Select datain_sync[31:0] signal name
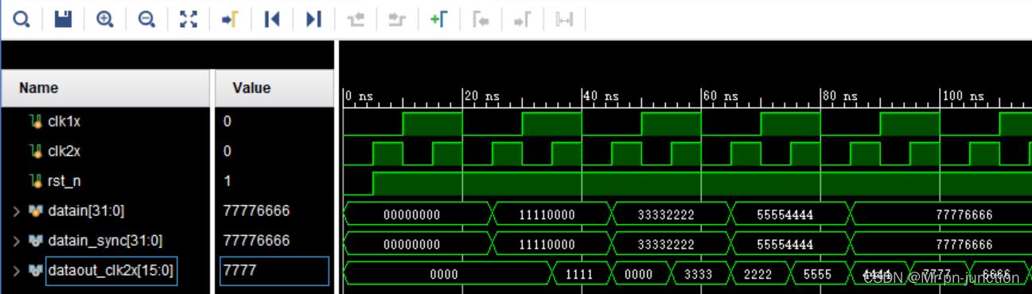Viewport: 1032px width, 294px height. [105, 240]
